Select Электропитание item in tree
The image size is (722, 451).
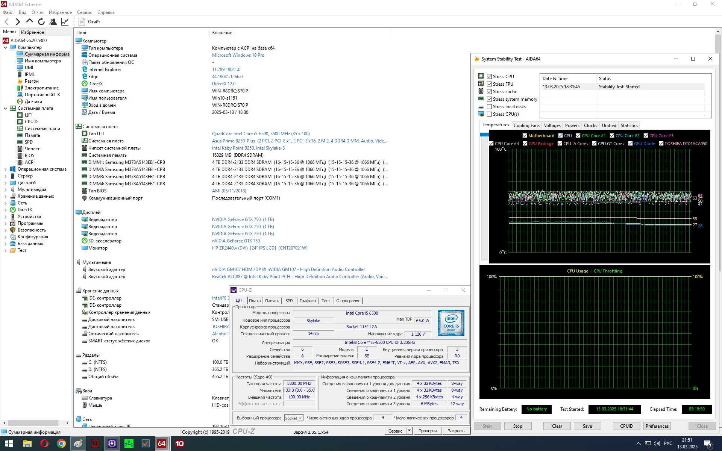(x=41, y=88)
